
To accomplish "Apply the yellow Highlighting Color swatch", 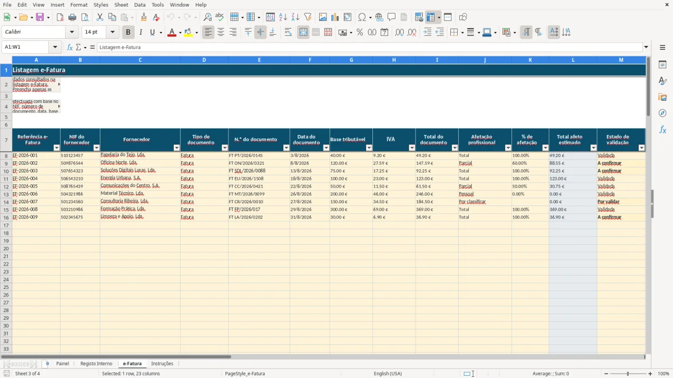I will coord(188,32).
